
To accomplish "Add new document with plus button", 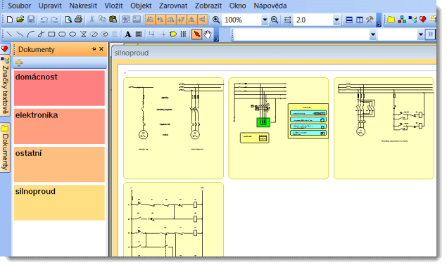I will click(x=19, y=63).
